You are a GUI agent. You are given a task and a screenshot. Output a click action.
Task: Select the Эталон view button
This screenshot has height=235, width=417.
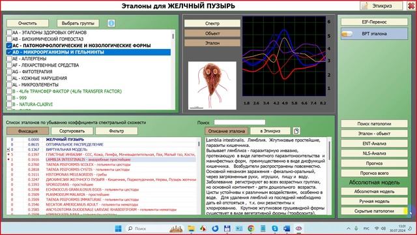[212, 43]
